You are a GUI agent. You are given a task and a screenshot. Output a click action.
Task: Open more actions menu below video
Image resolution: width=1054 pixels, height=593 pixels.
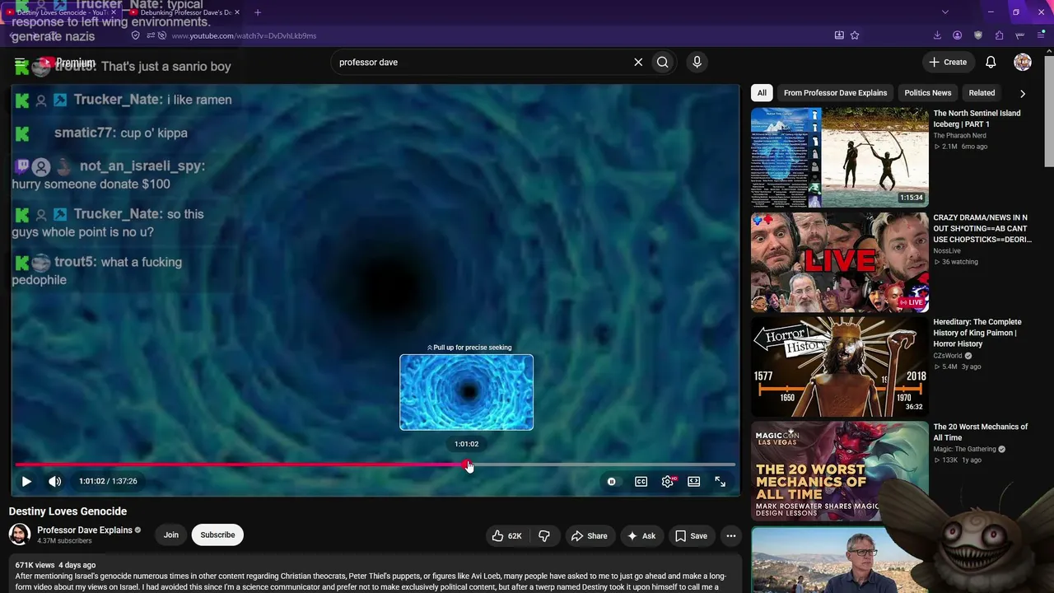(730, 535)
